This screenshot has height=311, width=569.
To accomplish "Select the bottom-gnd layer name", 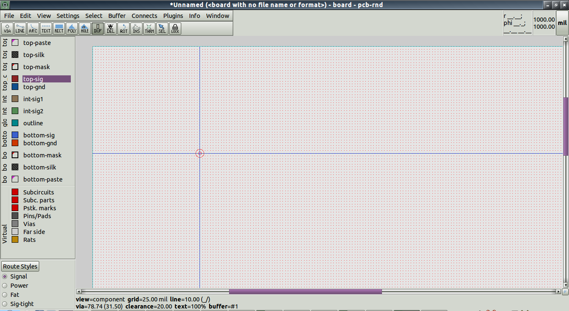I will [x=40, y=143].
